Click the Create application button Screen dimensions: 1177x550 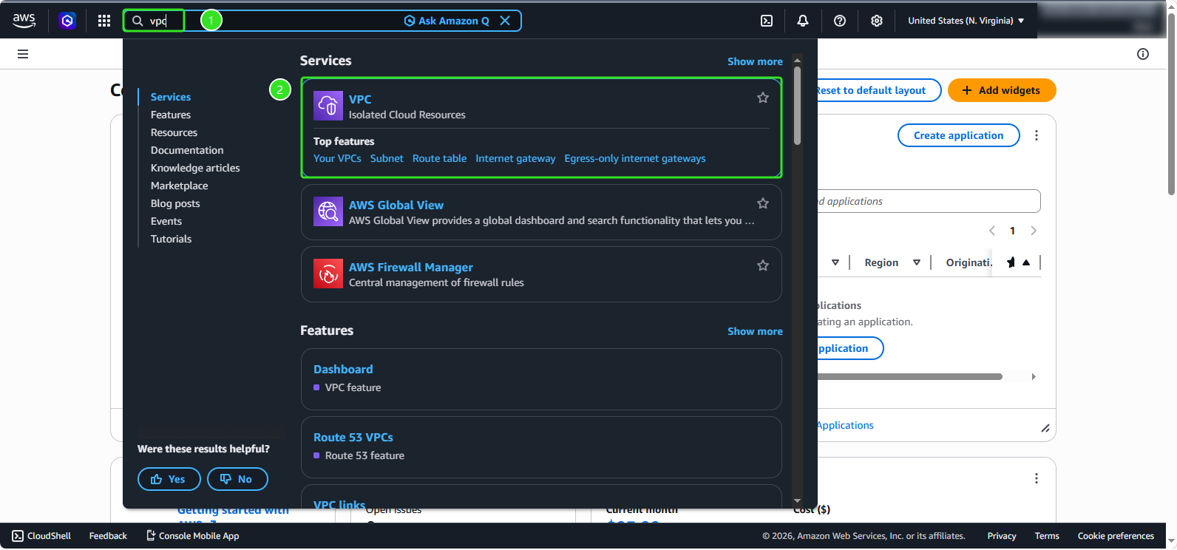pos(958,135)
